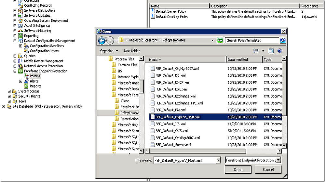
Task: Click the horizontal scrollbar right arrow
Action: (x=279, y=151)
